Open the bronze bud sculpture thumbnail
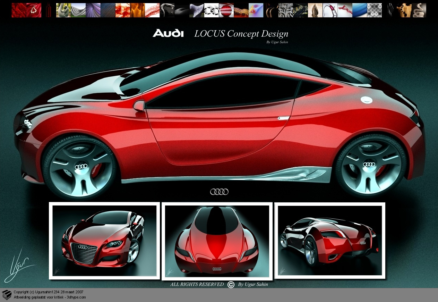The width and height of the screenshot is (438, 302). pyautogui.click(x=315, y=10)
